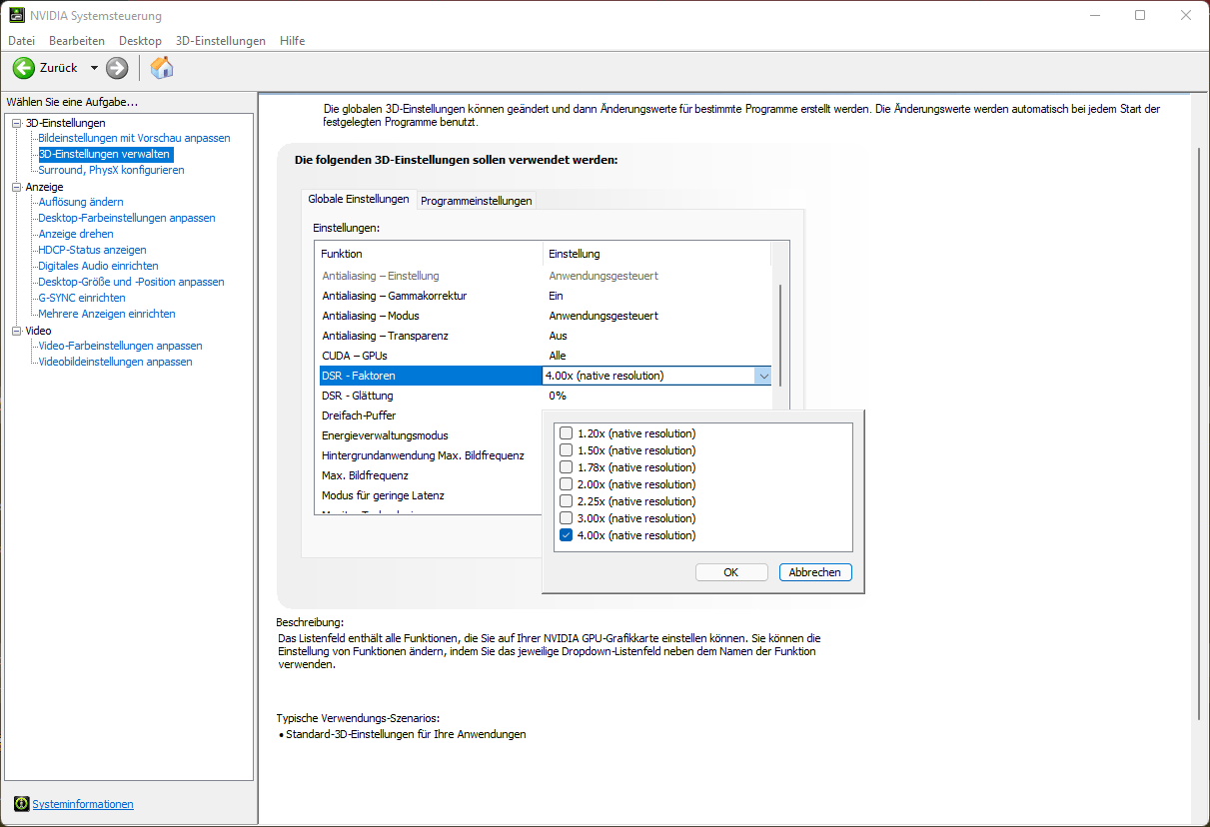Open Anzeige drehen
The image size is (1210, 827).
pos(76,234)
